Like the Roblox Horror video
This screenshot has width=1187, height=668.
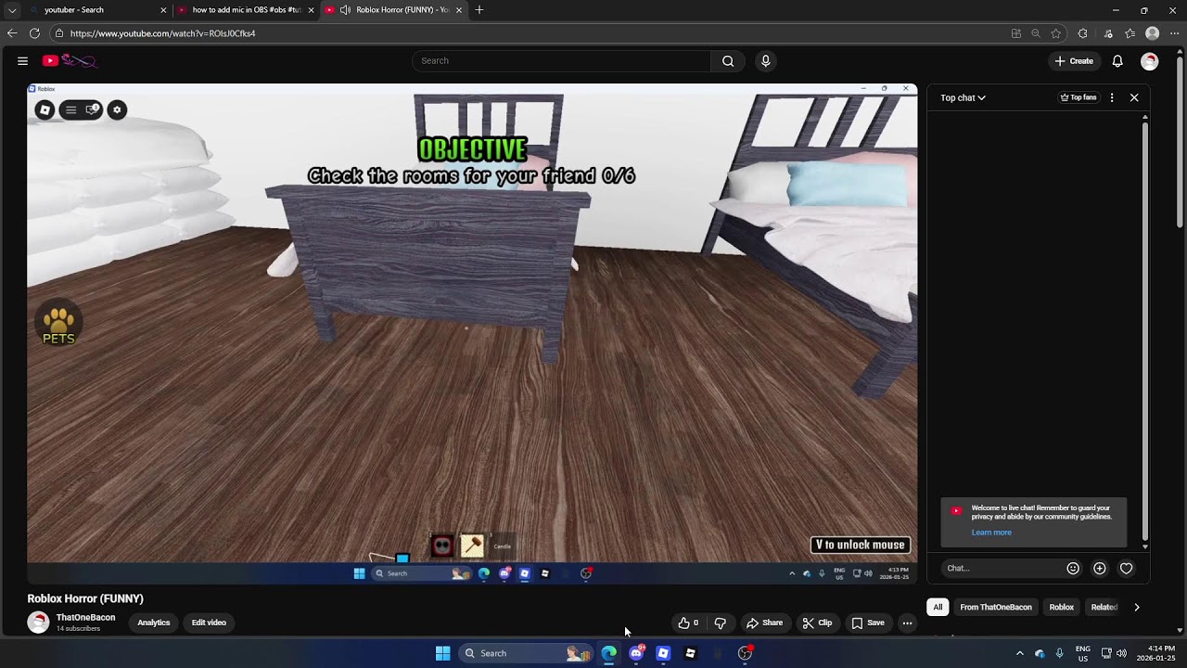click(688, 623)
